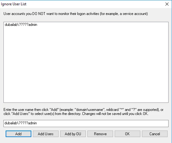
Task: Click the Add button
Action: point(18,134)
